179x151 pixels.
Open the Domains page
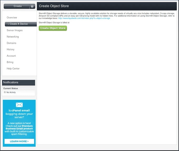pyautogui.click(x=11, y=43)
